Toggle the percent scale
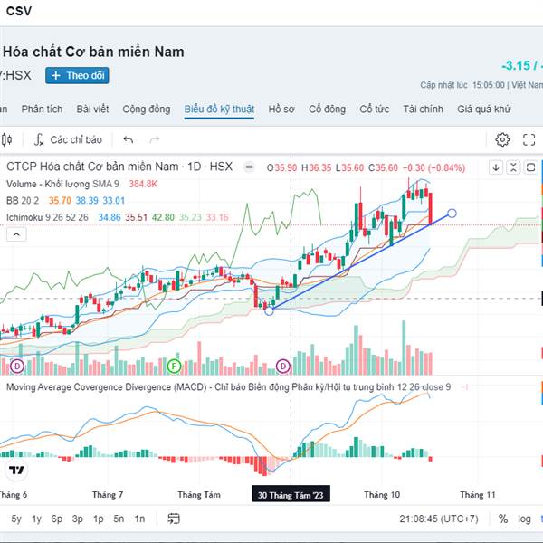This screenshot has width=543, height=543. [x=503, y=519]
